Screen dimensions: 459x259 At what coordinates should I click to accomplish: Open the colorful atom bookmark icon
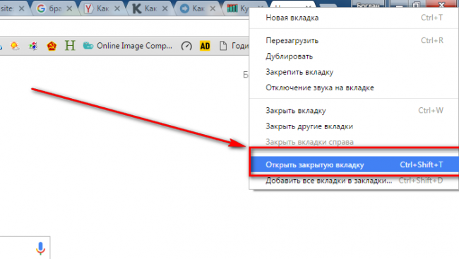coord(33,46)
